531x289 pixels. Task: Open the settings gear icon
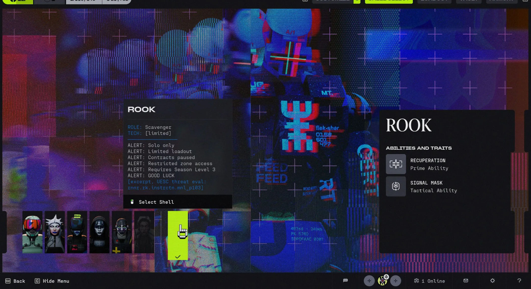coord(492,280)
